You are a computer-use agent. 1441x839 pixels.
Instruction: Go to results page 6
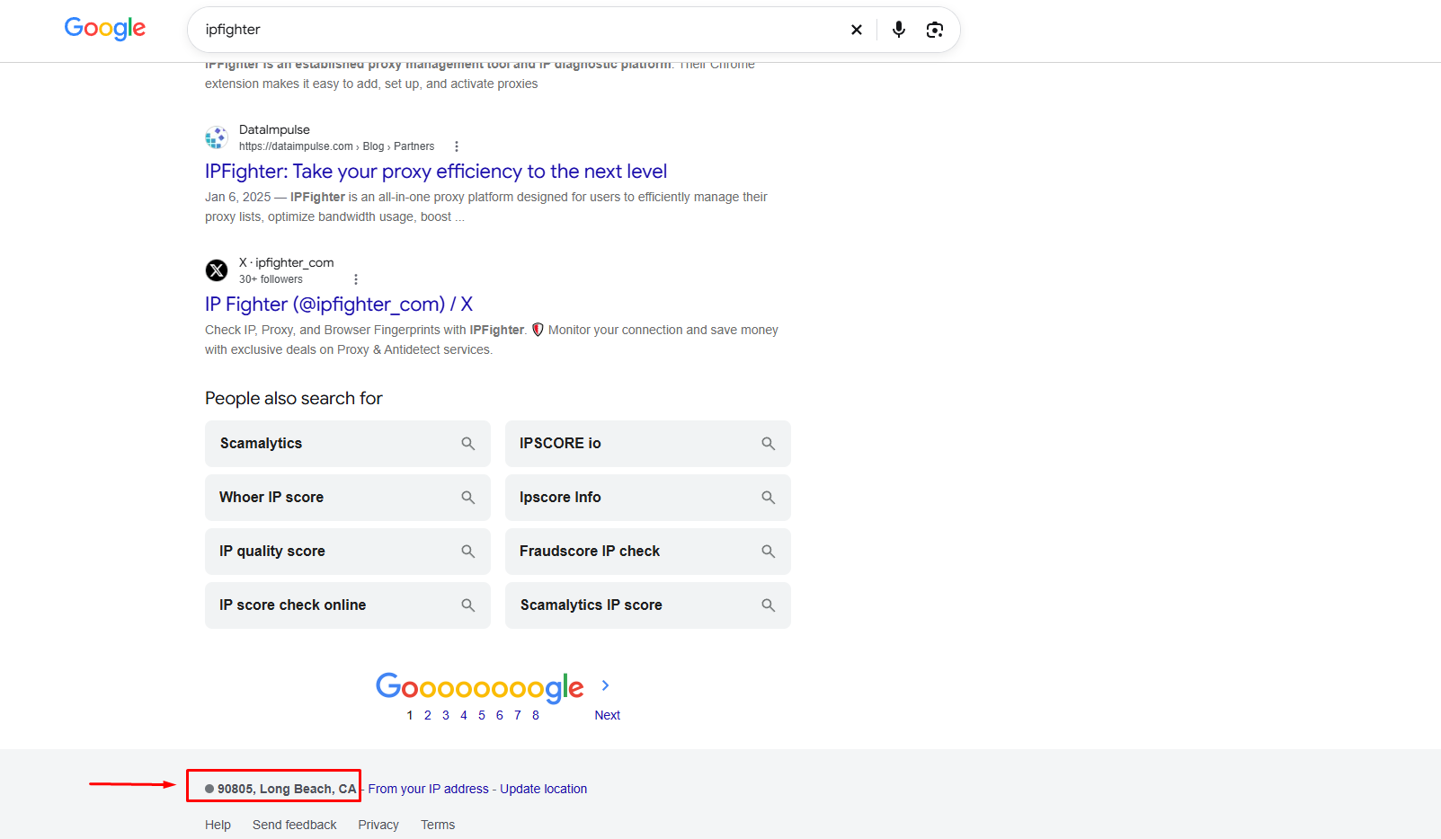[x=500, y=715]
